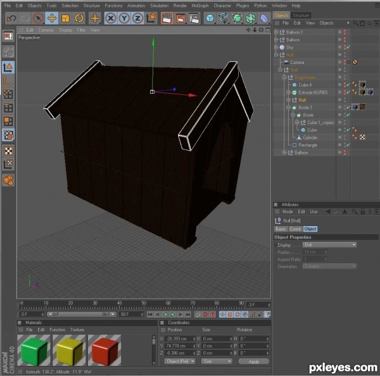The width and height of the screenshot is (380, 376).
Task: Select the Camera object in tree
Action: click(297, 62)
